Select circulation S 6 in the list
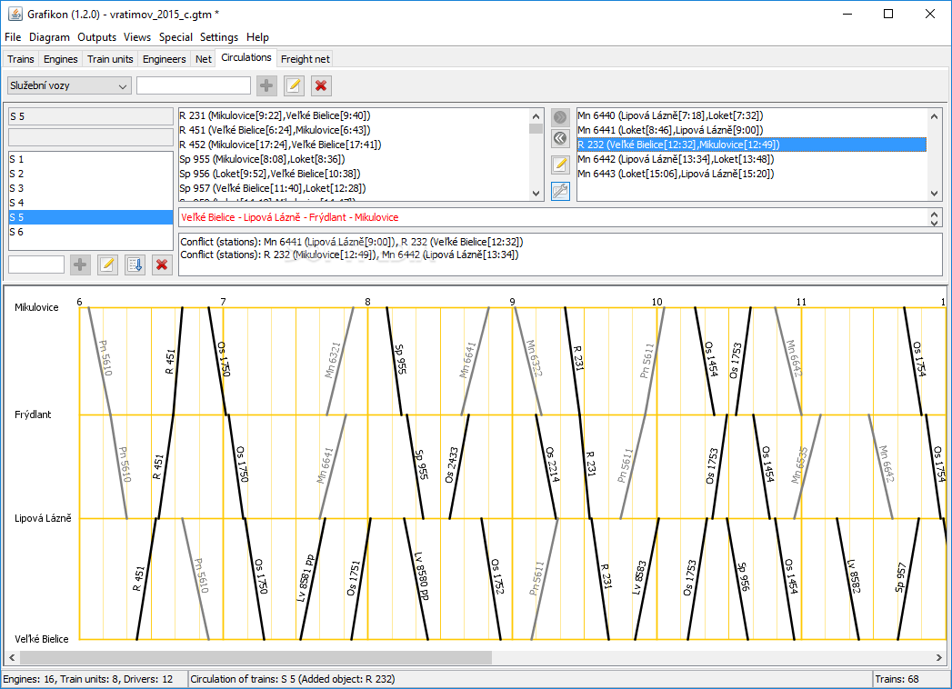This screenshot has width=952, height=689. tap(90, 232)
